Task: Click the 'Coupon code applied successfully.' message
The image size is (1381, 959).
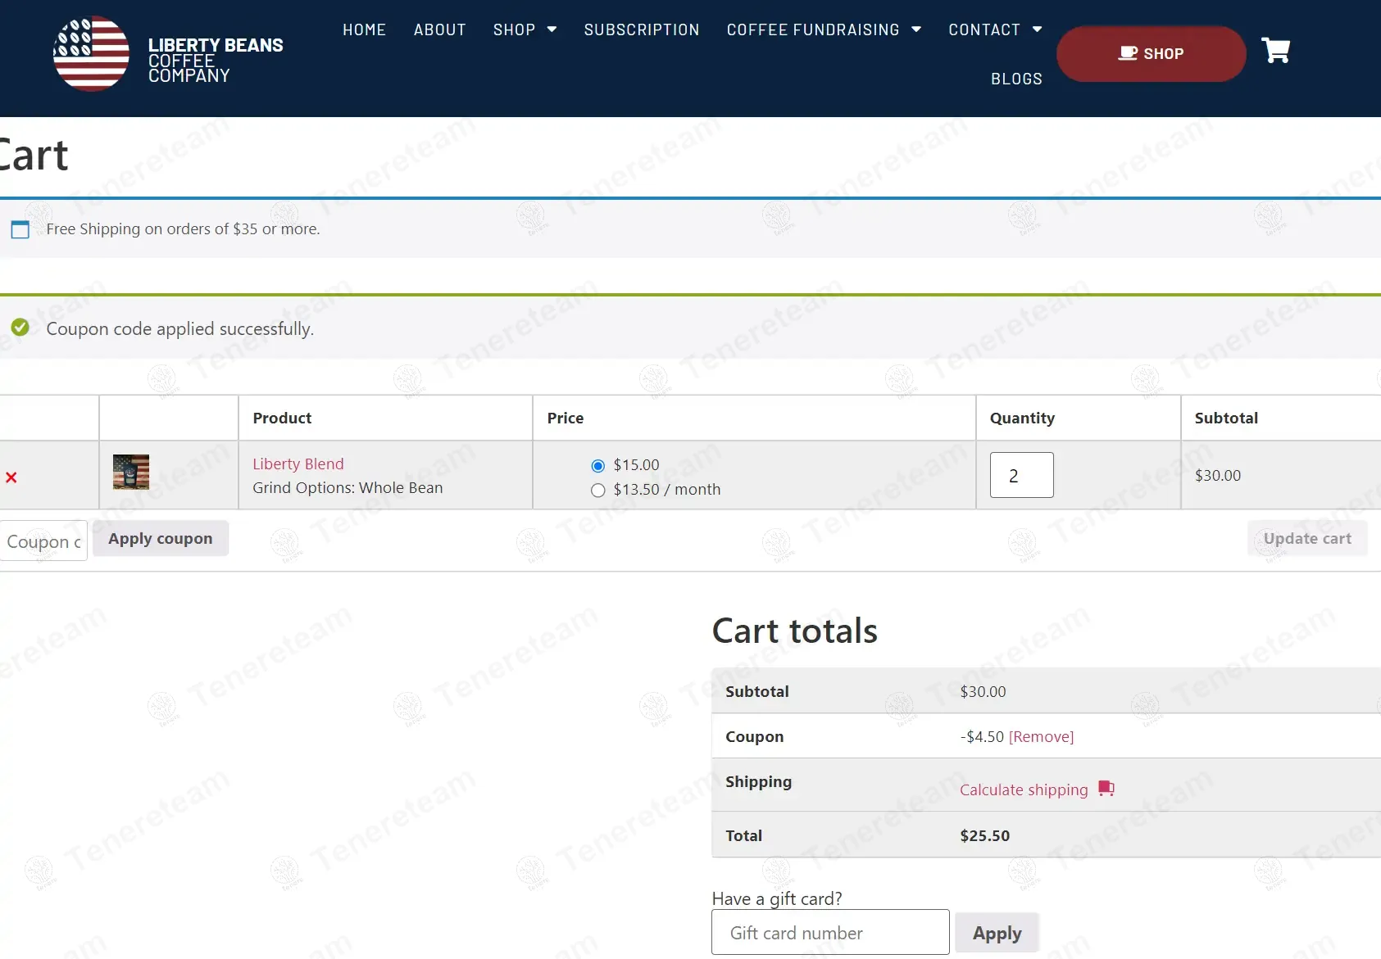Action: click(x=180, y=328)
